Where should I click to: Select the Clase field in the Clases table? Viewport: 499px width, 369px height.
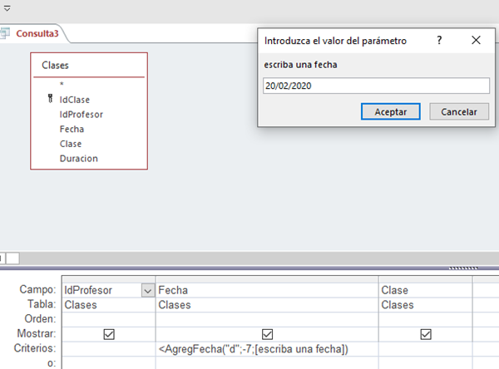[x=71, y=144]
